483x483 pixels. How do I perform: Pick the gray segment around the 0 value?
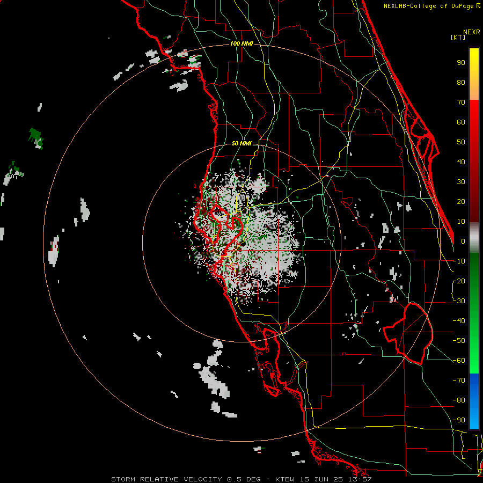474,238
